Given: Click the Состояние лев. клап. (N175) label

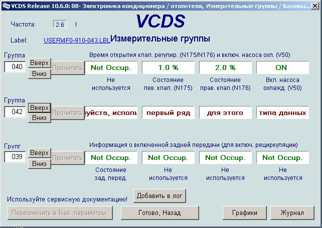Looking at the screenshot, I should tap(168, 84).
